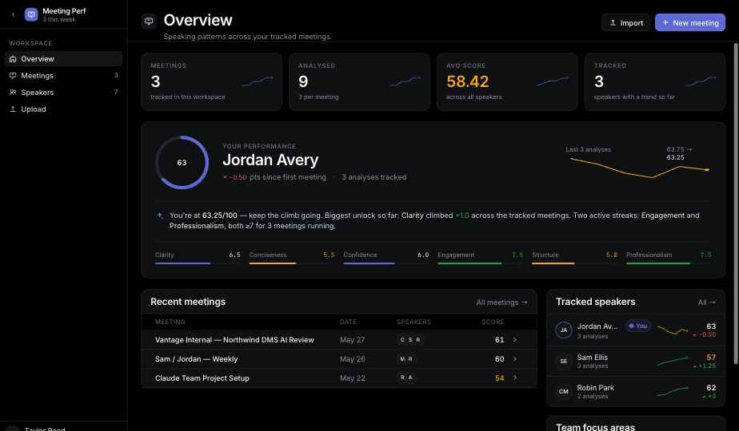
Task: Click the presentation icon next to Meetings
Action: click(13, 76)
